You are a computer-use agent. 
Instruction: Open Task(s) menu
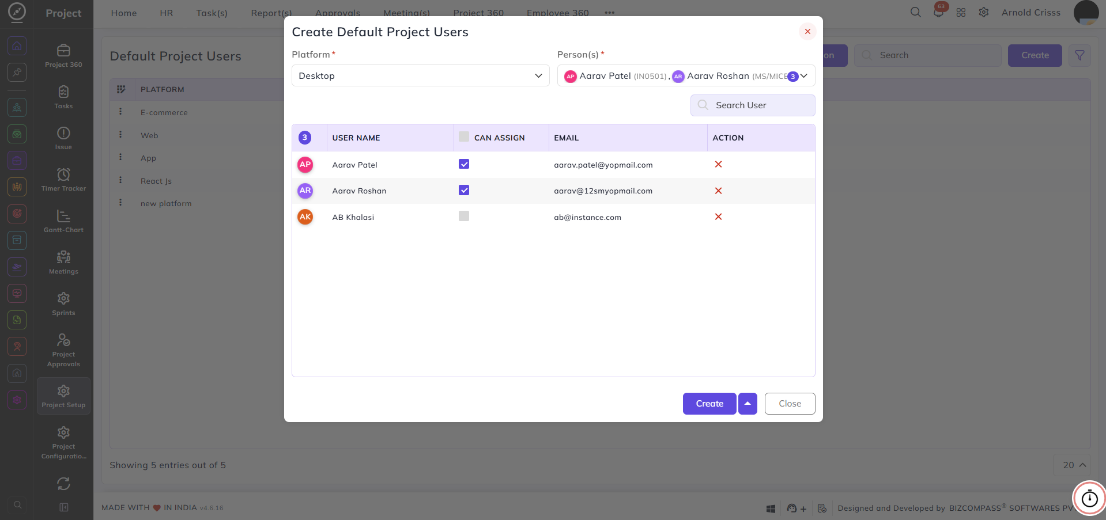tap(212, 13)
